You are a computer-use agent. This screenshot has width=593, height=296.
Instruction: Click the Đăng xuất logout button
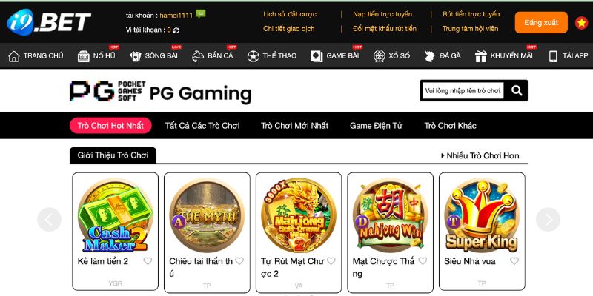point(541,23)
